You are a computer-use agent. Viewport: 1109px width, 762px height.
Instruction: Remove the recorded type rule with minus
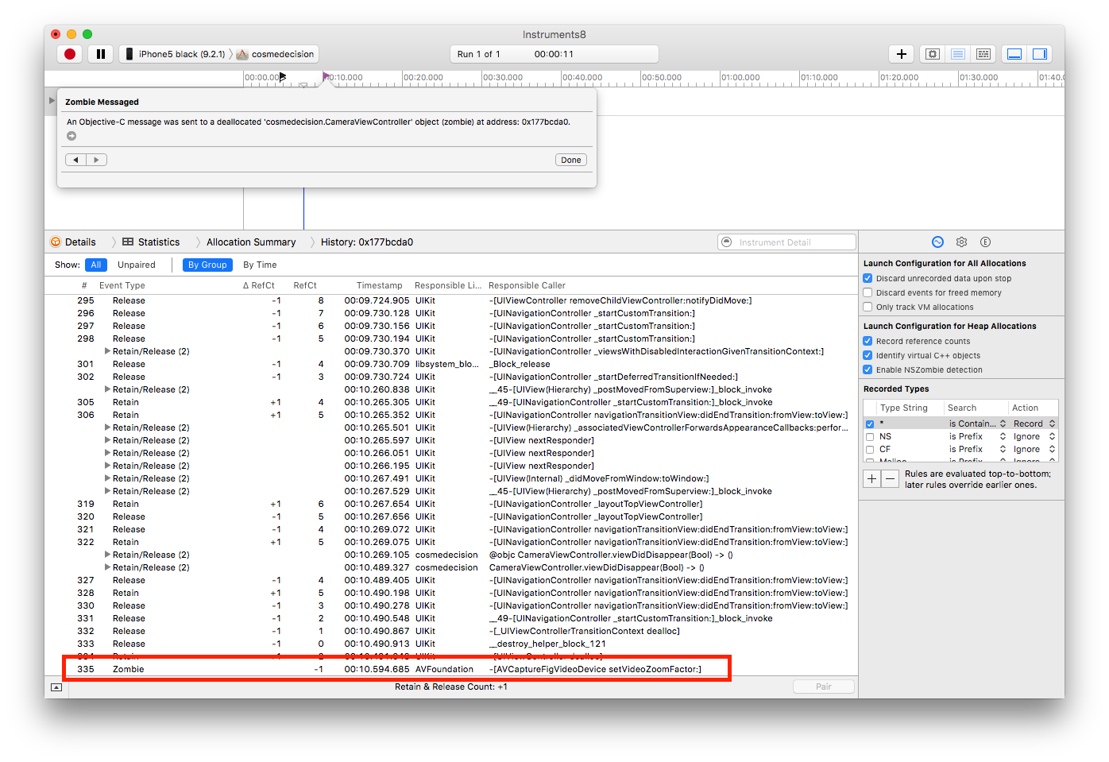(x=891, y=478)
